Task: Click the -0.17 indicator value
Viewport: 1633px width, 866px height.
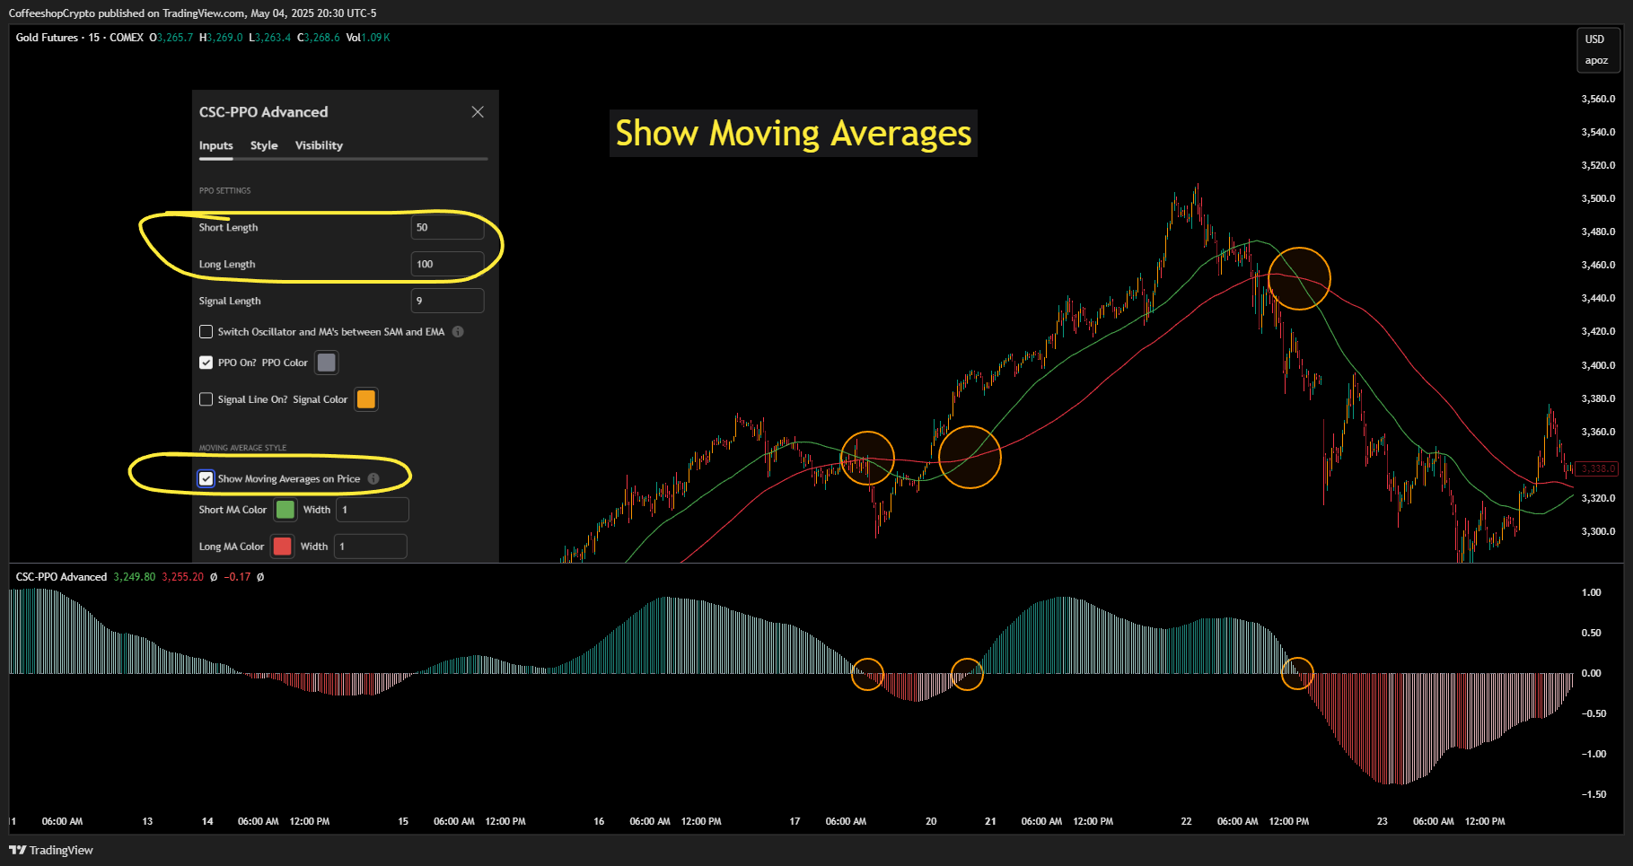Action: tap(238, 577)
